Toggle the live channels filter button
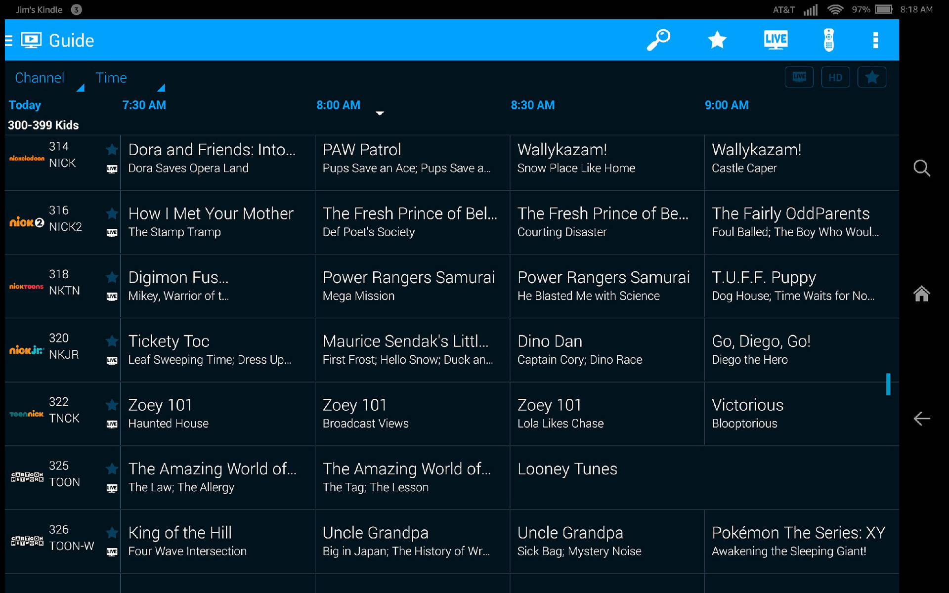949x593 pixels. point(799,78)
